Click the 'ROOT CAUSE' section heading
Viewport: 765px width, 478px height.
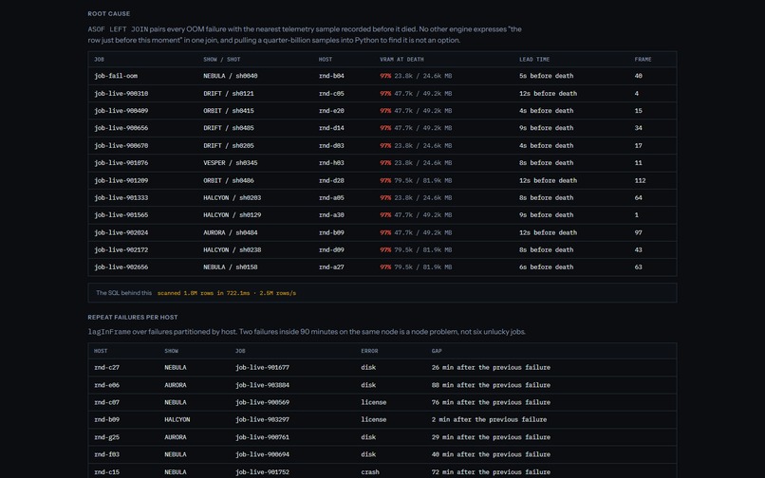coord(109,13)
